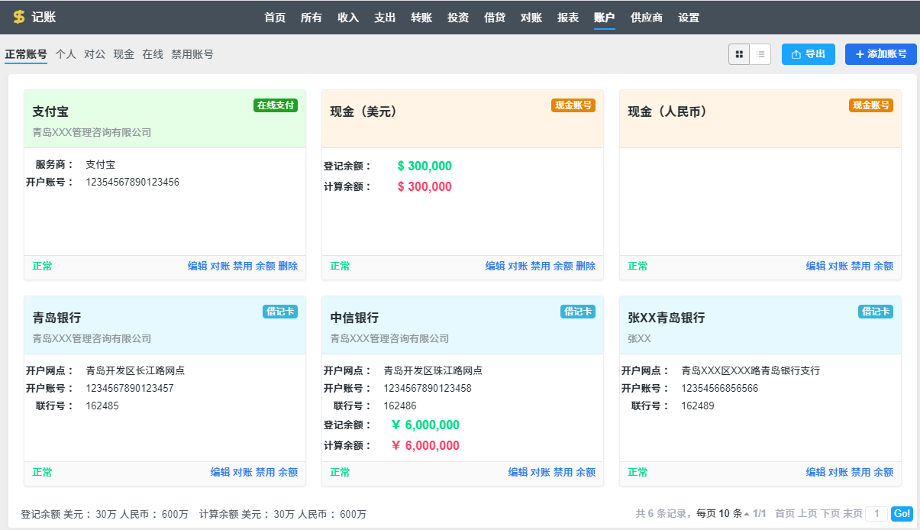The width and height of the screenshot is (920, 530).
Task: Go to 上页 in pagination
Action: click(x=808, y=514)
